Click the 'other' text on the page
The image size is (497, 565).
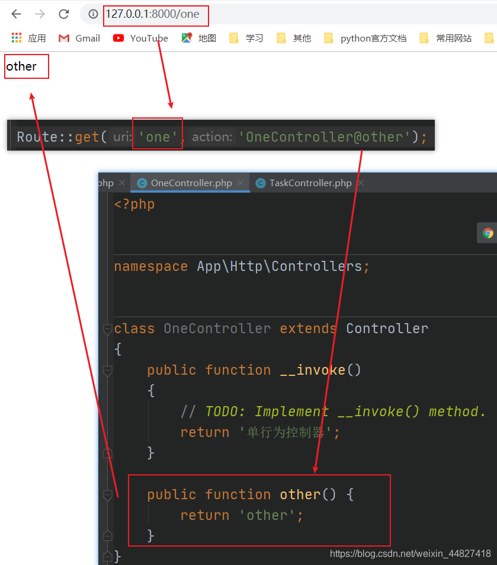coord(21,66)
